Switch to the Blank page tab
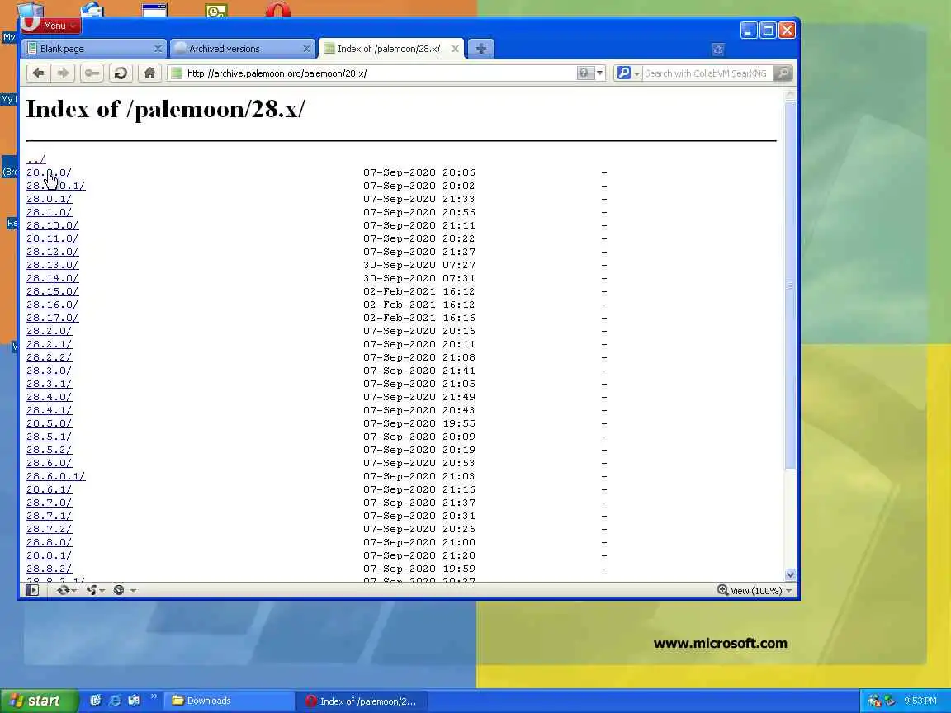951x713 pixels. click(x=94, y=49)
